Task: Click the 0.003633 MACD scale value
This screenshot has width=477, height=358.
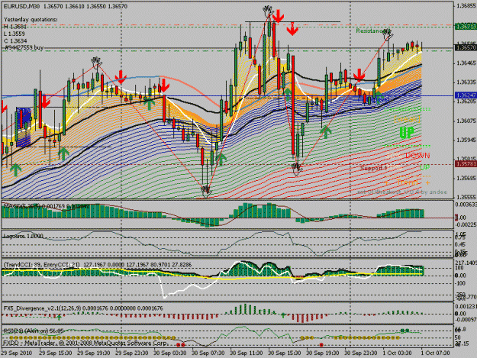Action: 466,205
